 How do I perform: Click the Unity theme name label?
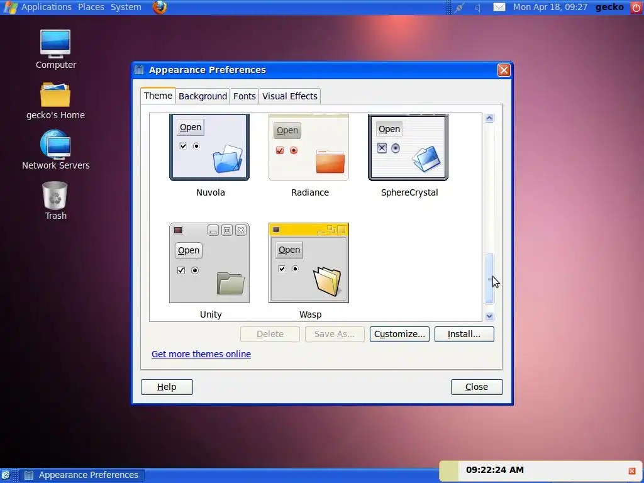(211, 314)
